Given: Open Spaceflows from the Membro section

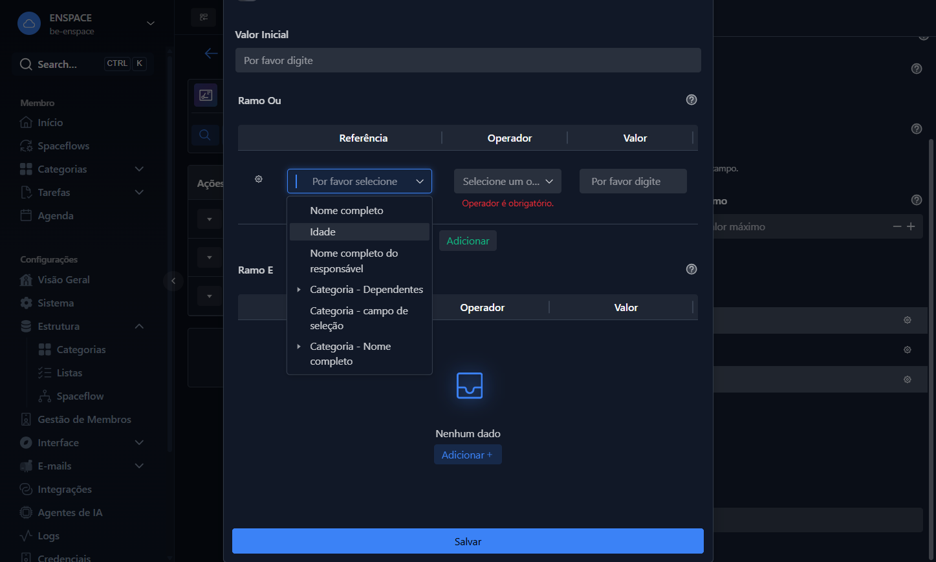Looking at the screenshot, I should point(63,146).
